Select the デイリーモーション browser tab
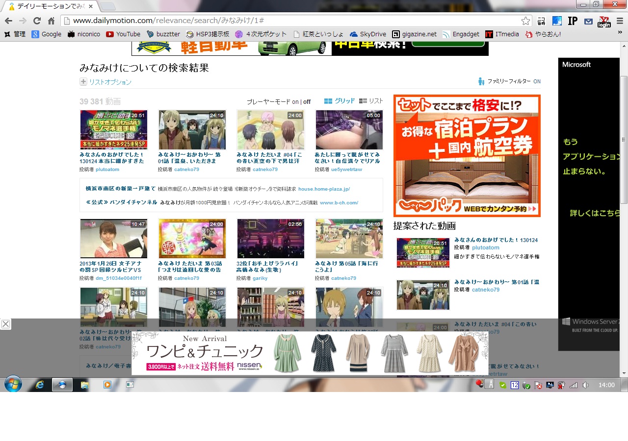This screenshot has width=628, height=441. (x=50, y=6)
